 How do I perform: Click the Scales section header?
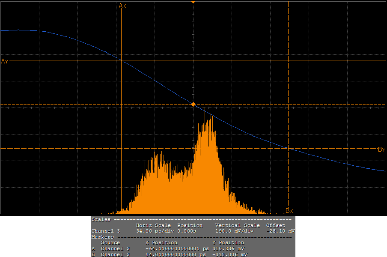[x=100, y=219]
